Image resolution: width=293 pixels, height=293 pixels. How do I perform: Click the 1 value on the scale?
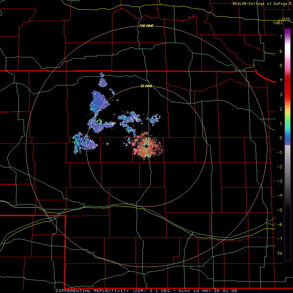(281, 123)
